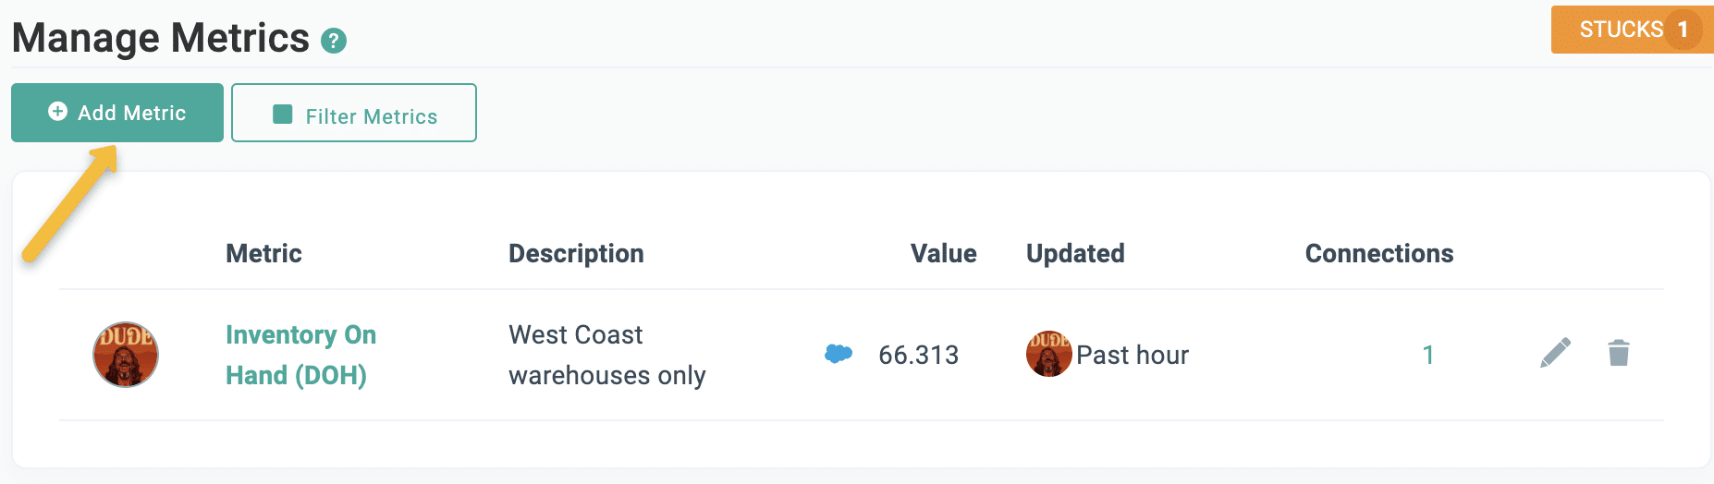Screen dimensions: 1714x484
Task: Click the Connections column header
Action: tap(1378, 253)
